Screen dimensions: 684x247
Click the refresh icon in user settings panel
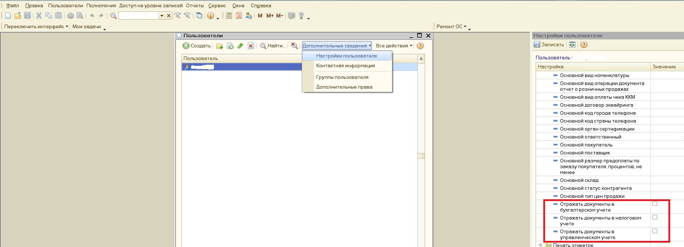[572, 45]
